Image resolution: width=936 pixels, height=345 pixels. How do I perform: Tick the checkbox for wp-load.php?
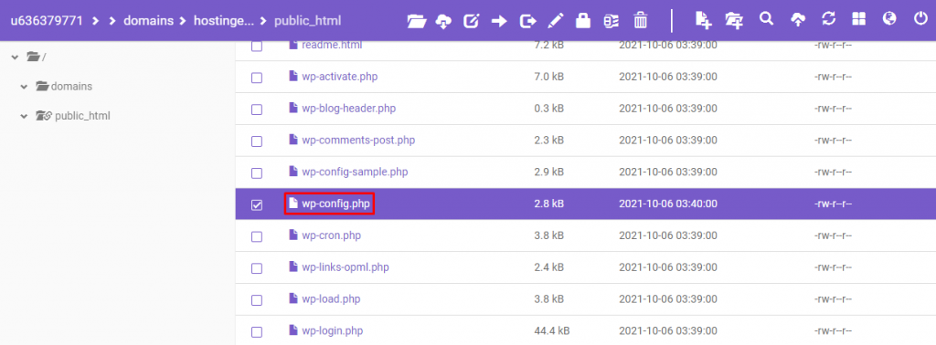tap(257, 300)
